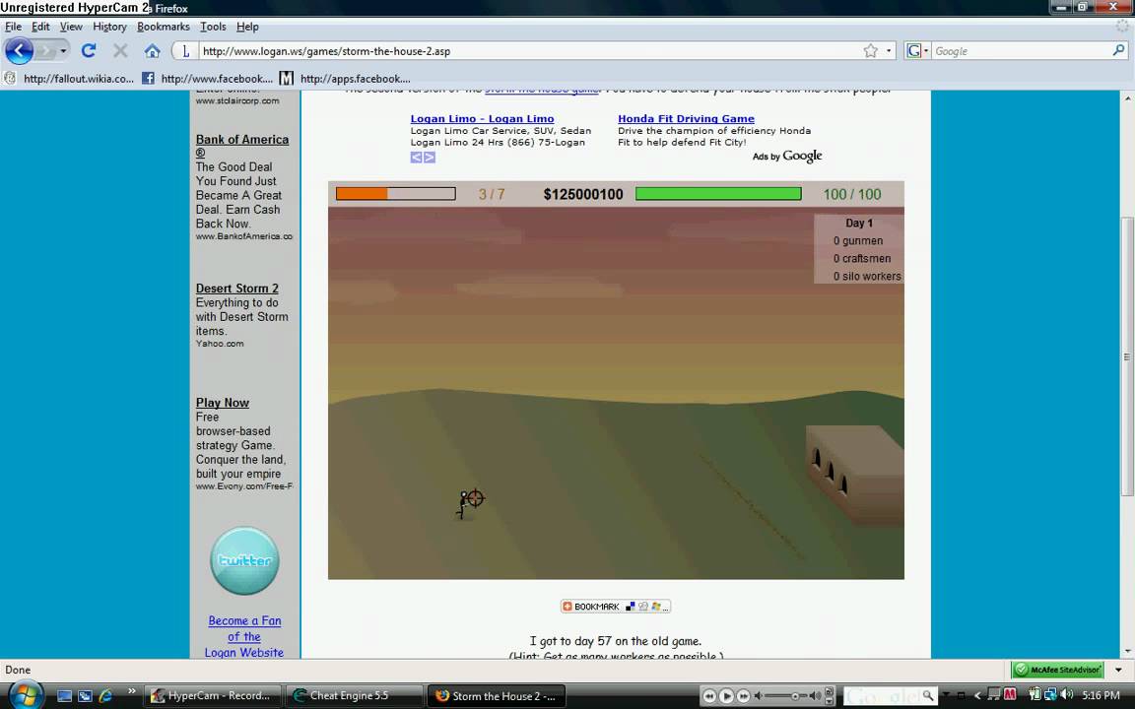This screenshot has height=709, width=1135.
Task: Click the Logan Limo - Logan Limo ad link
Action: [482, 118]
